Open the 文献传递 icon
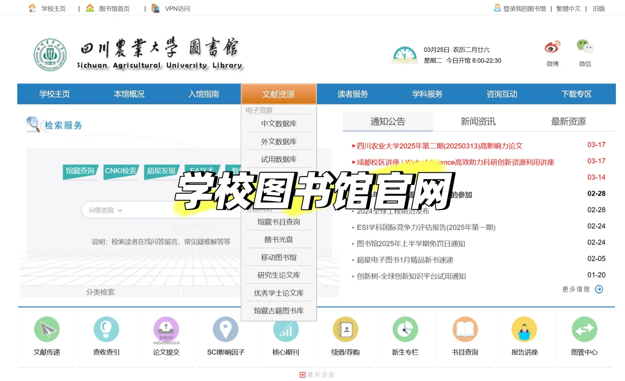Image resolution: width=625 pixels, height=381 pixels. pos(47,329)
